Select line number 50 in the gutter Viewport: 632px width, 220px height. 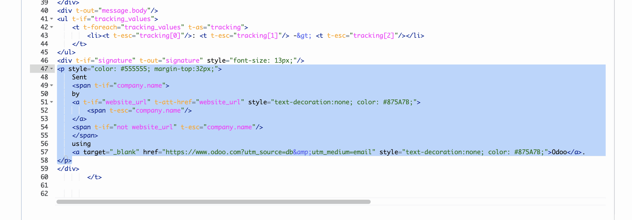click(x=44, y=94)
